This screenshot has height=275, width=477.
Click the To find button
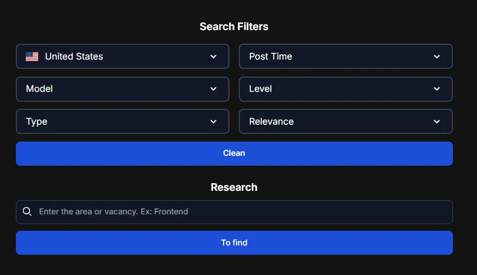(x=234, y=243)
